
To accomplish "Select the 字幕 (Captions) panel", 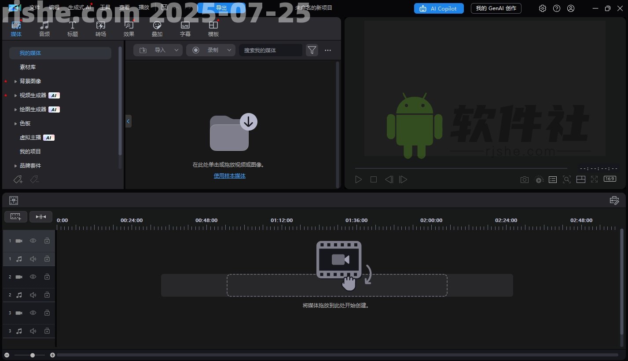I will pyautogui.click(x=185, y=28).
